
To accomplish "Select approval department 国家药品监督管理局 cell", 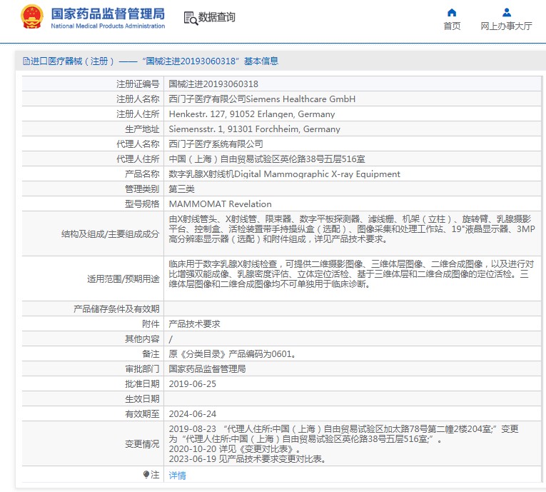I will pos(207,368).
